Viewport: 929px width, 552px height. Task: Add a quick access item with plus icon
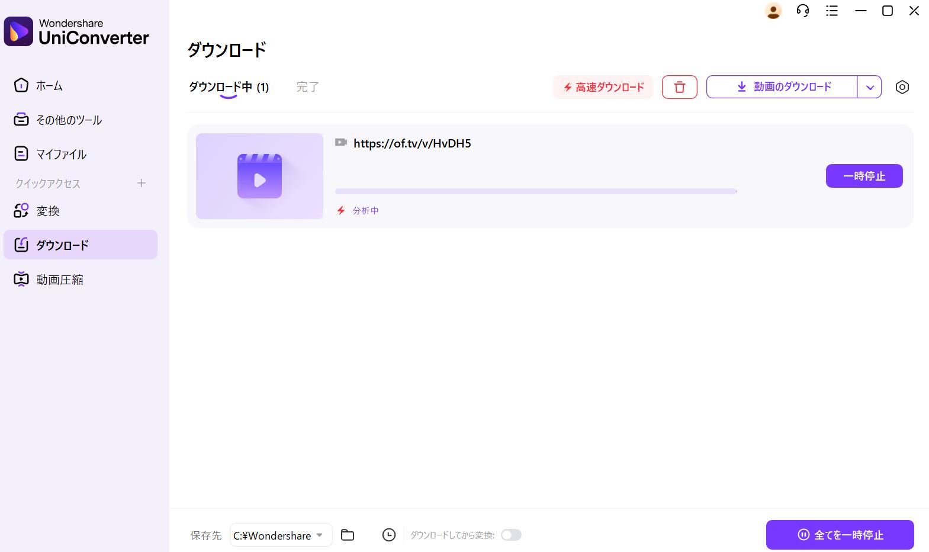coord(142,183)
